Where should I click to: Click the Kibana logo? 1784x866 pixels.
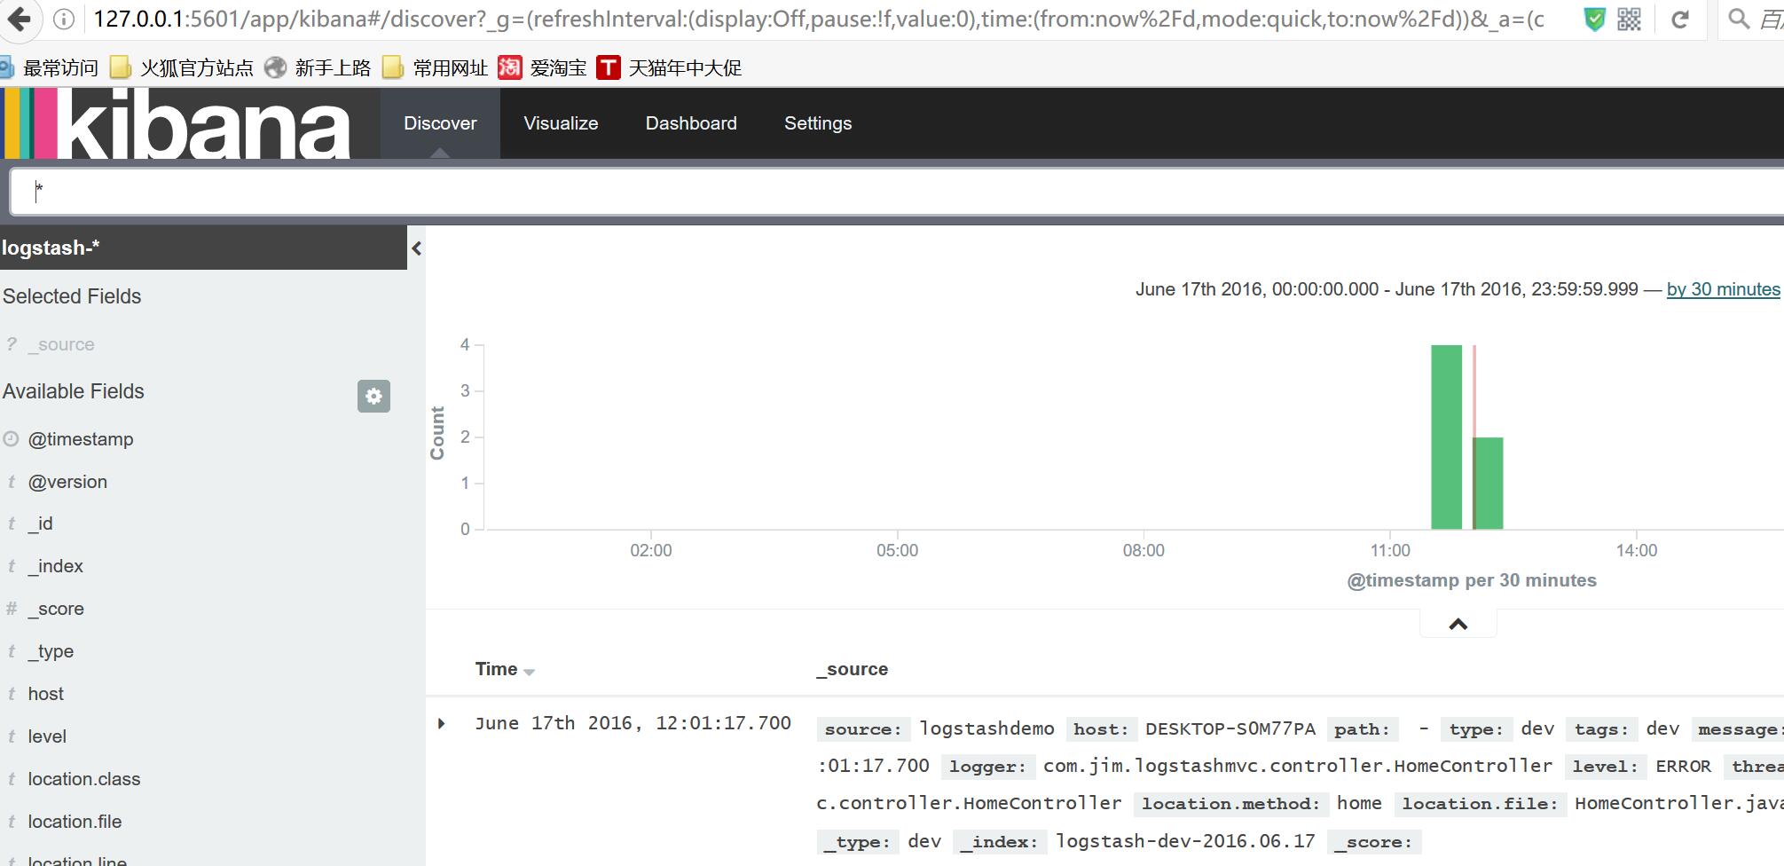(177, 124)
